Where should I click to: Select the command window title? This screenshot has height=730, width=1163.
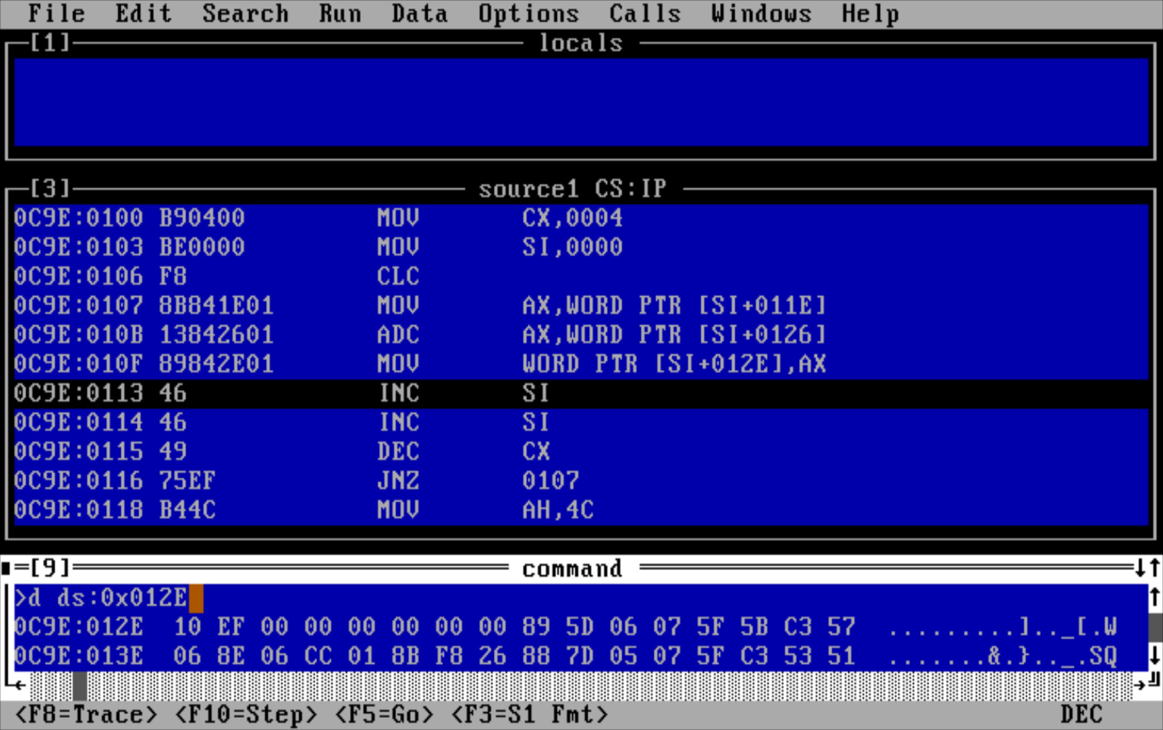[x=573, y=569]
